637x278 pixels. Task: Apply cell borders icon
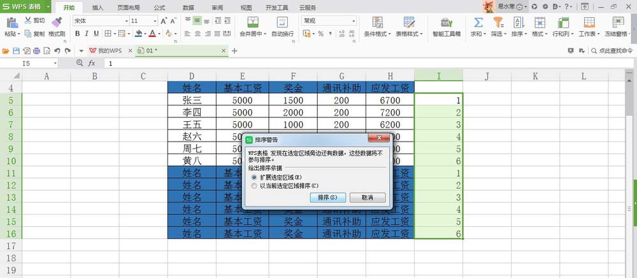click(108, 34)
